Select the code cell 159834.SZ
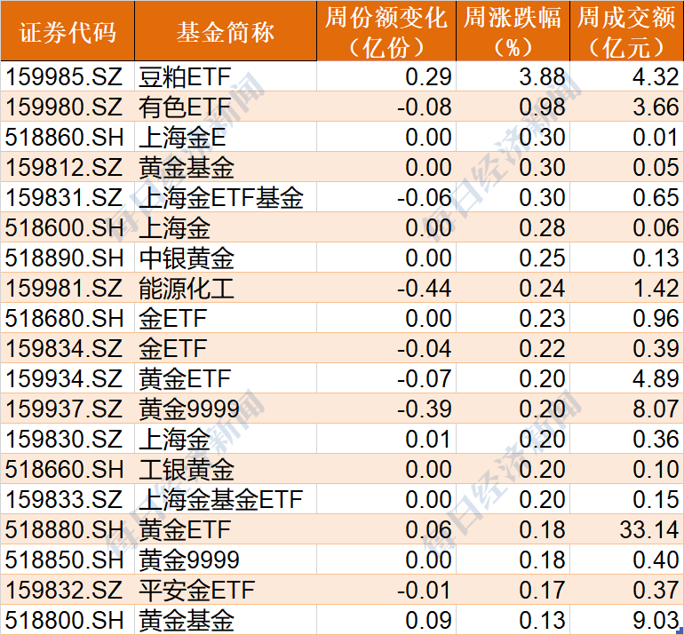Viewport: 684px width, 635px height. pos(68,348)
